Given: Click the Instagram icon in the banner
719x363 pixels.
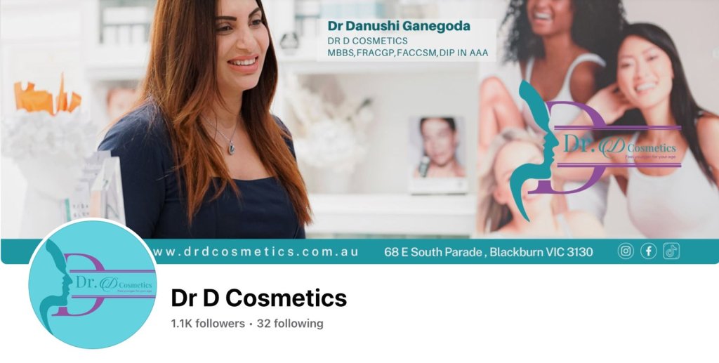Looking at the screenshot, I should click(x=626, y=251).
